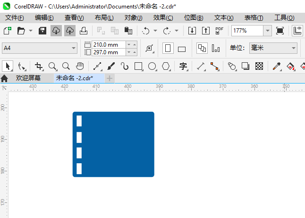
Task: Select the Dimension line tool
Action: (201, 67)
